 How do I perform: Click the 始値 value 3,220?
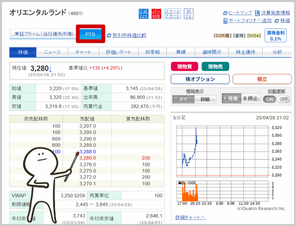(x=55, y=88)
